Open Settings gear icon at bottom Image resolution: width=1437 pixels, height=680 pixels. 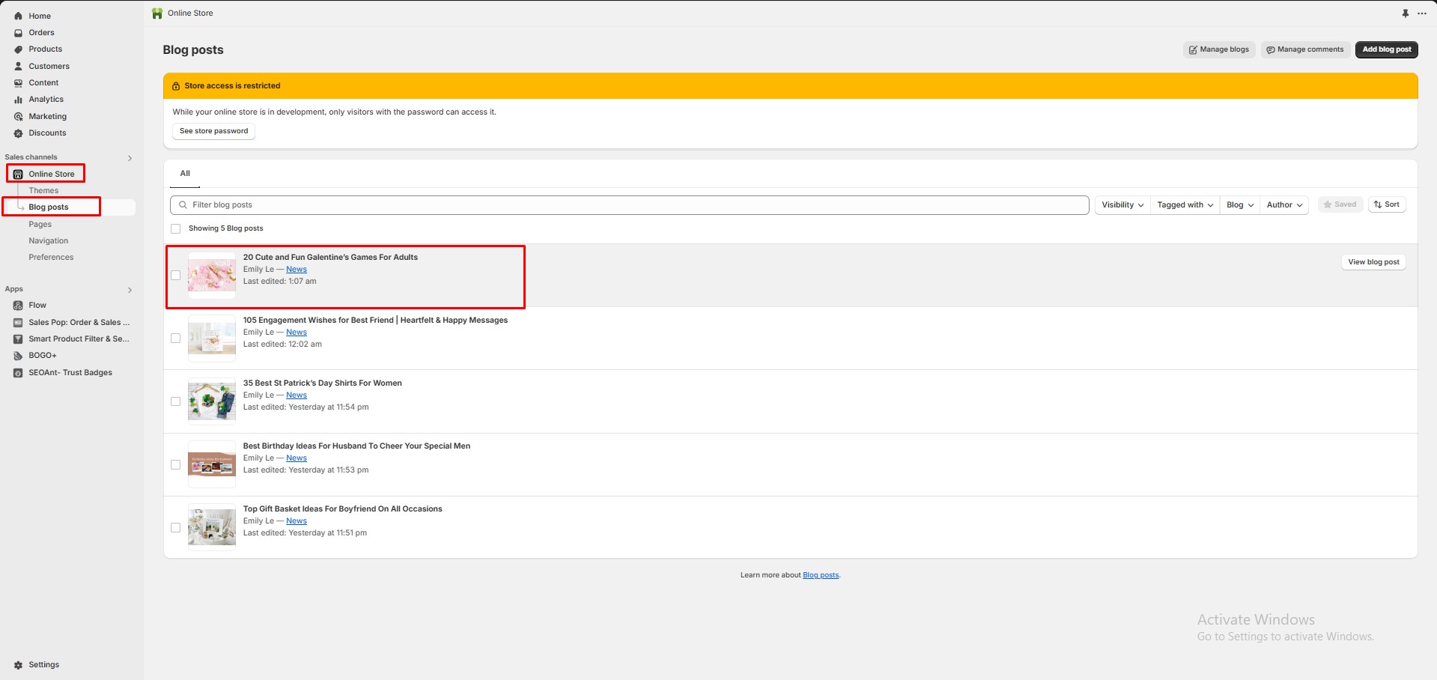pos(18,665)
